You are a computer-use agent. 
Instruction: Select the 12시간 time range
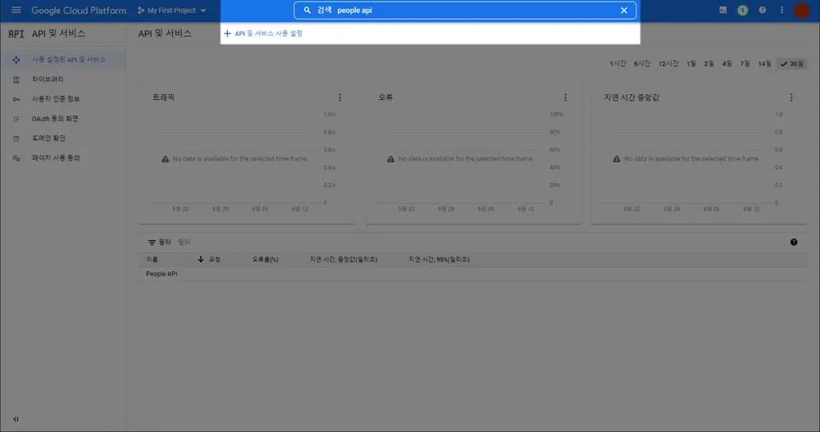668,64
